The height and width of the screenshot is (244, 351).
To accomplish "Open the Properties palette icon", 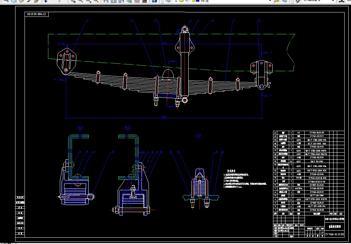I will 106,1.
